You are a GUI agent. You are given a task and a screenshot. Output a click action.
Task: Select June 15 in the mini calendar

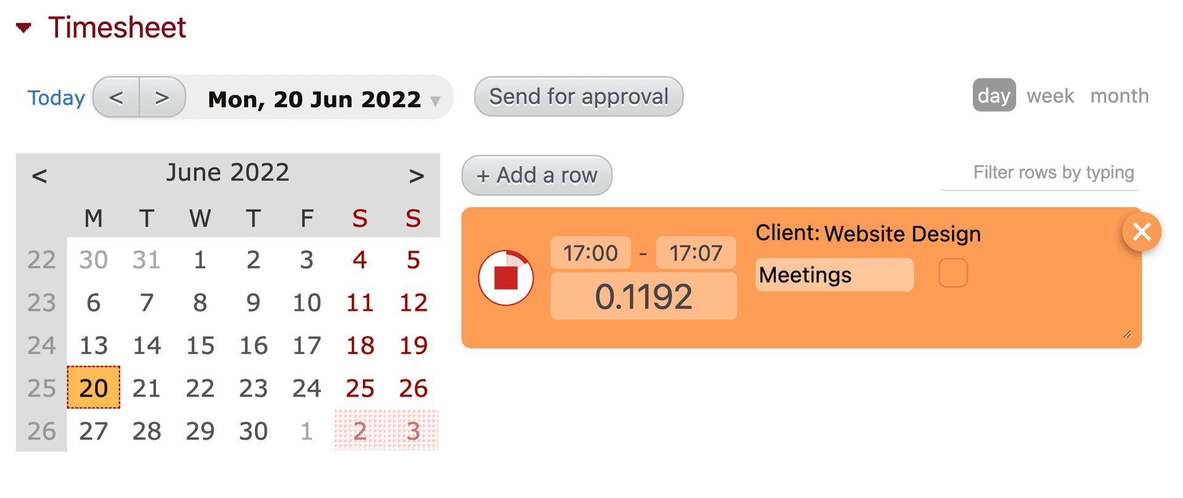pyautogui.click(x=200, y=345)
